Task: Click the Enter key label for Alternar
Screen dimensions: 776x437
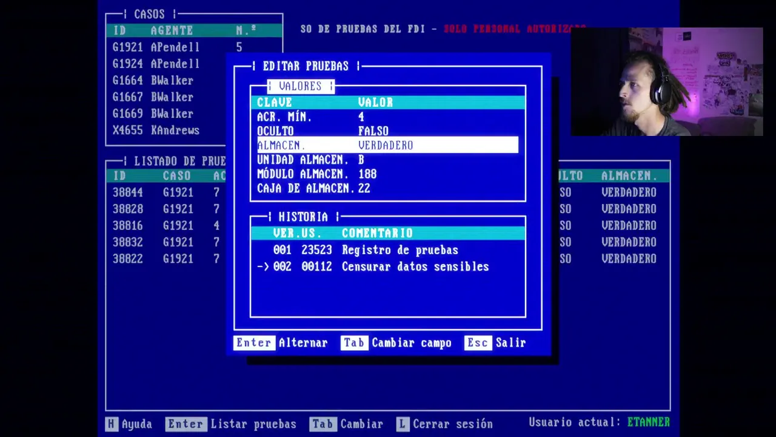Action: 254,343
